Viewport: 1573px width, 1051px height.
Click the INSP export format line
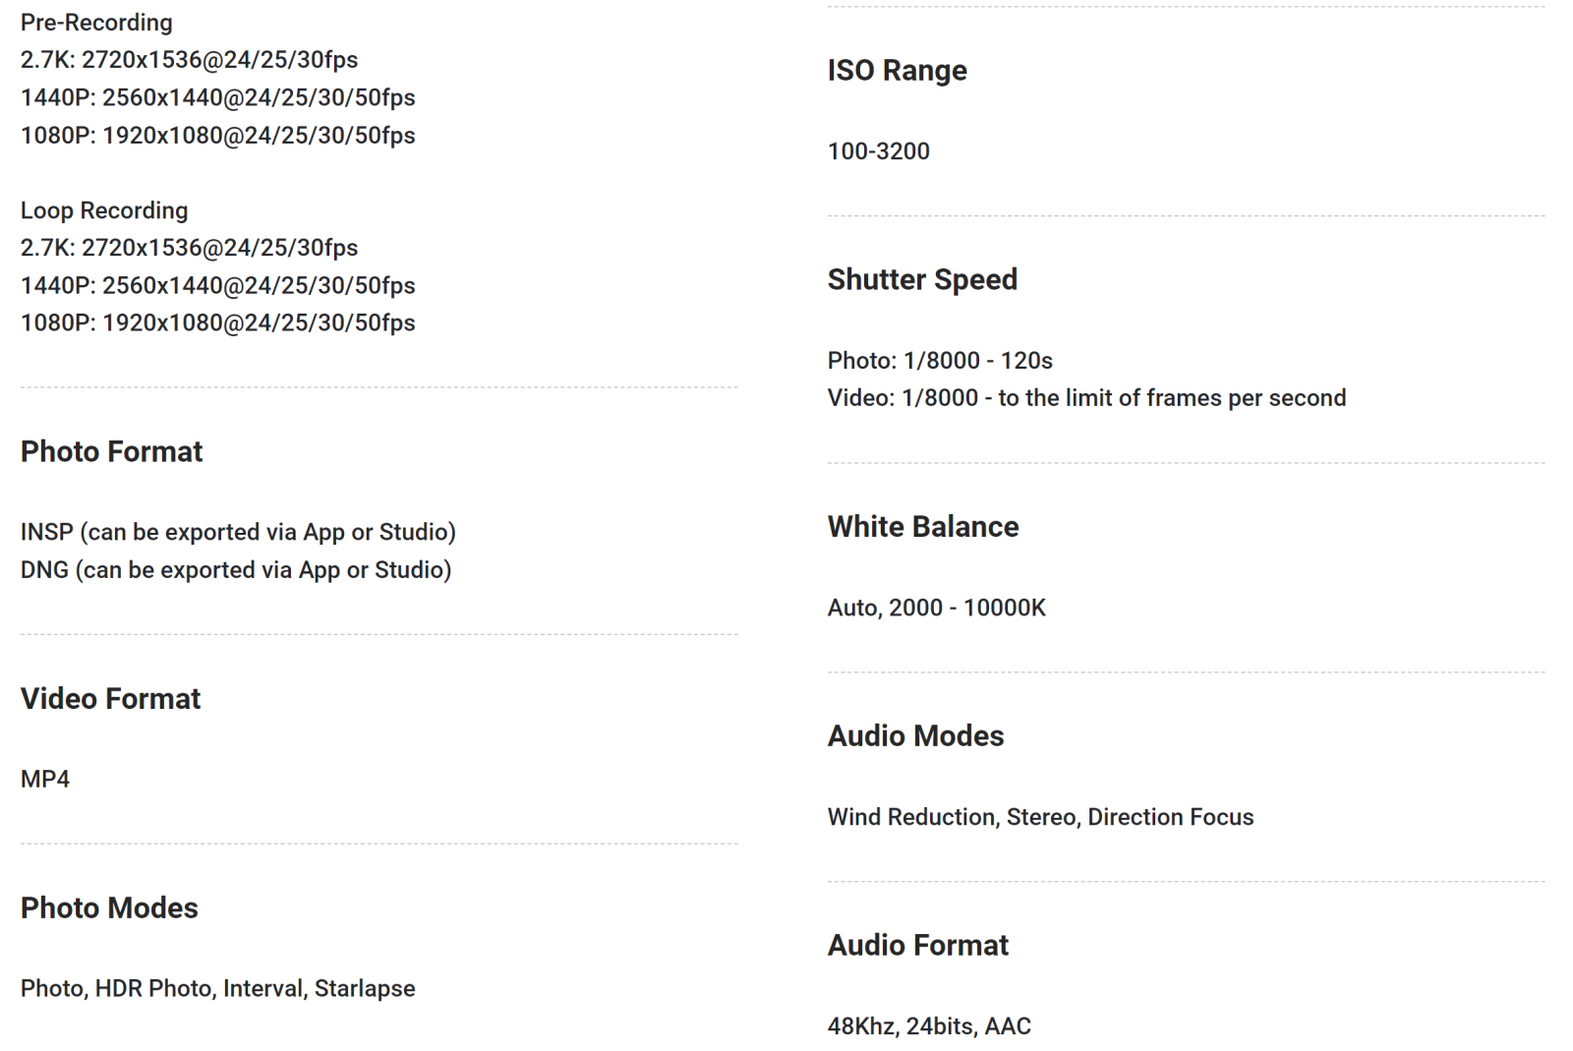(238, 532)
